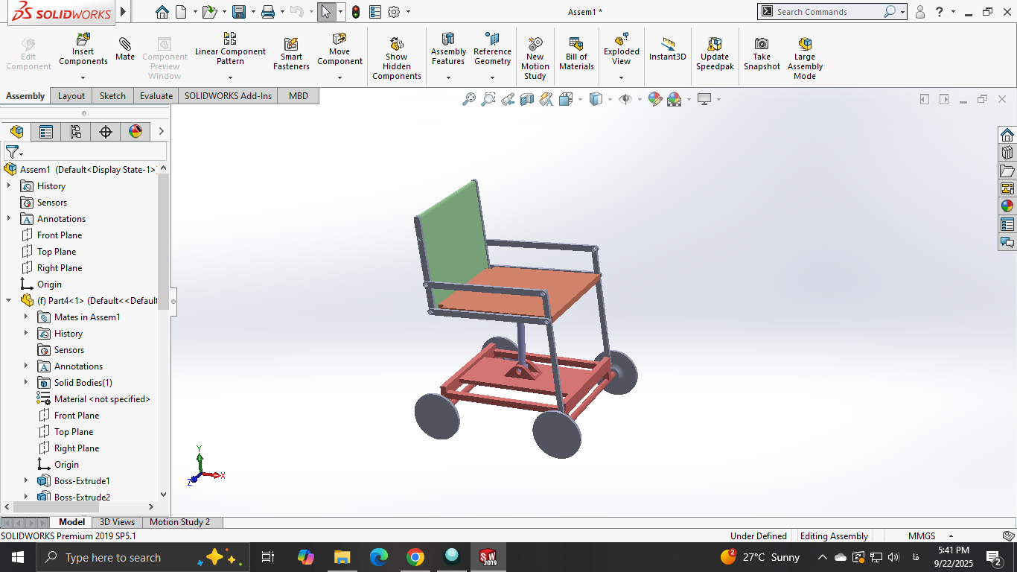The height and width of the screenshot is (572, 1017).
Task: Expand History folder under Assem1
Action: point(9,185)
